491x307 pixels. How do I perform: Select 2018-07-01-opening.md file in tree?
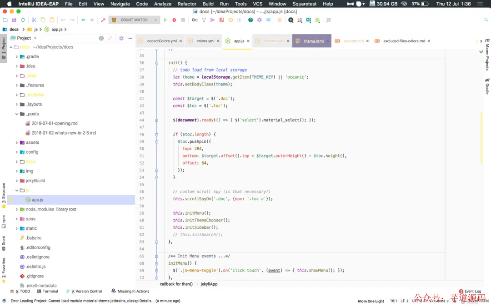coord(55,123)
